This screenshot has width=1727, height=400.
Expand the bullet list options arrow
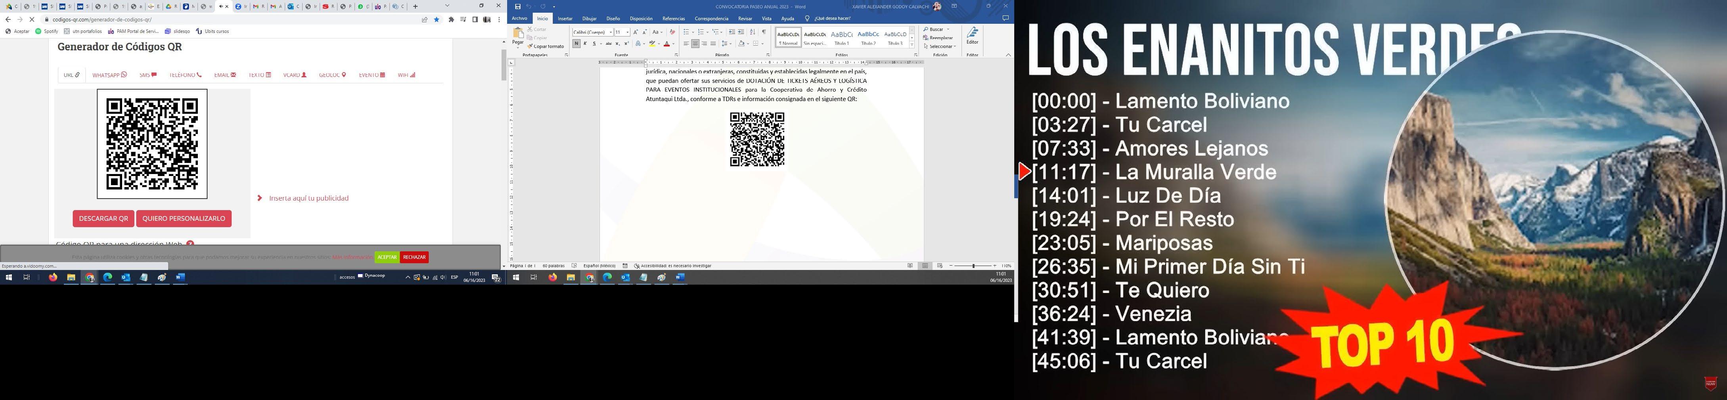pyautogui.click(x=693, y=32)
